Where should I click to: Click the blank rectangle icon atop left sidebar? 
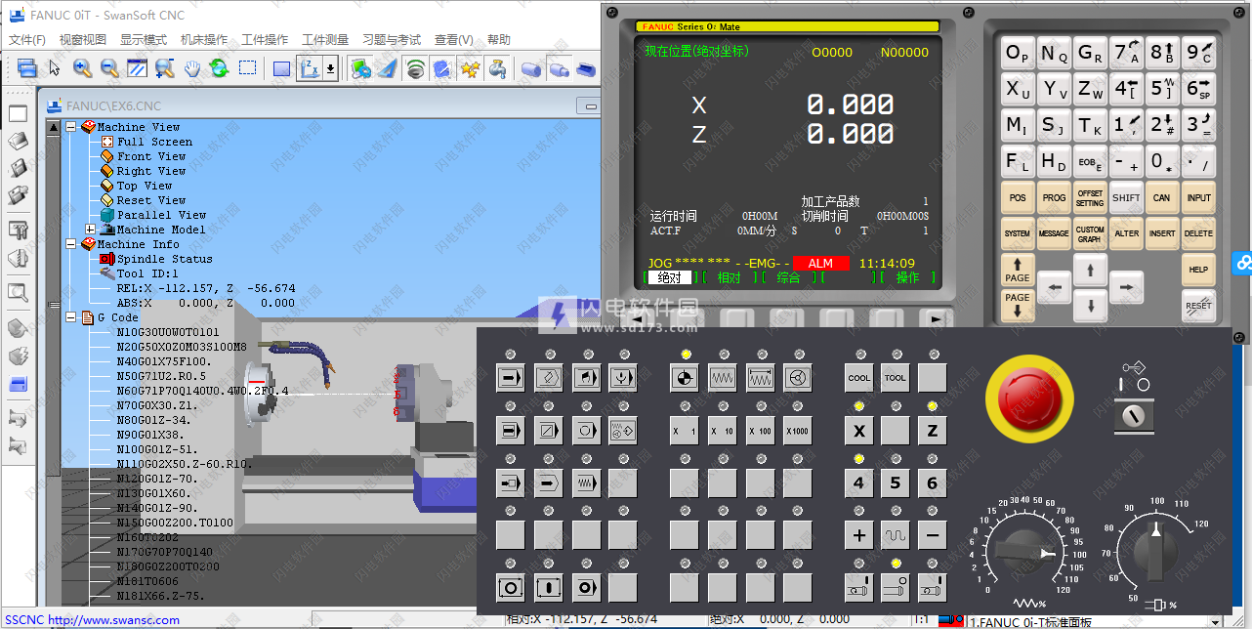[x=18, y=114]
